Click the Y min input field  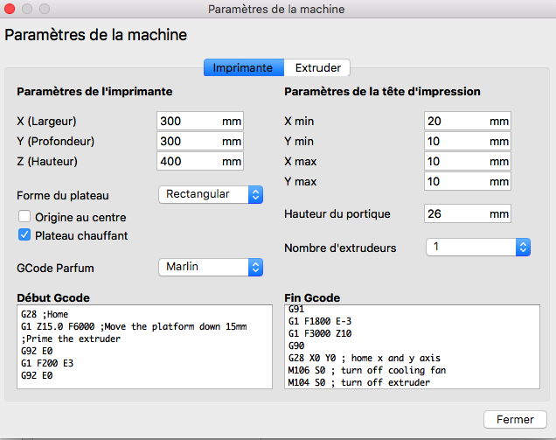tap(455, 141)
